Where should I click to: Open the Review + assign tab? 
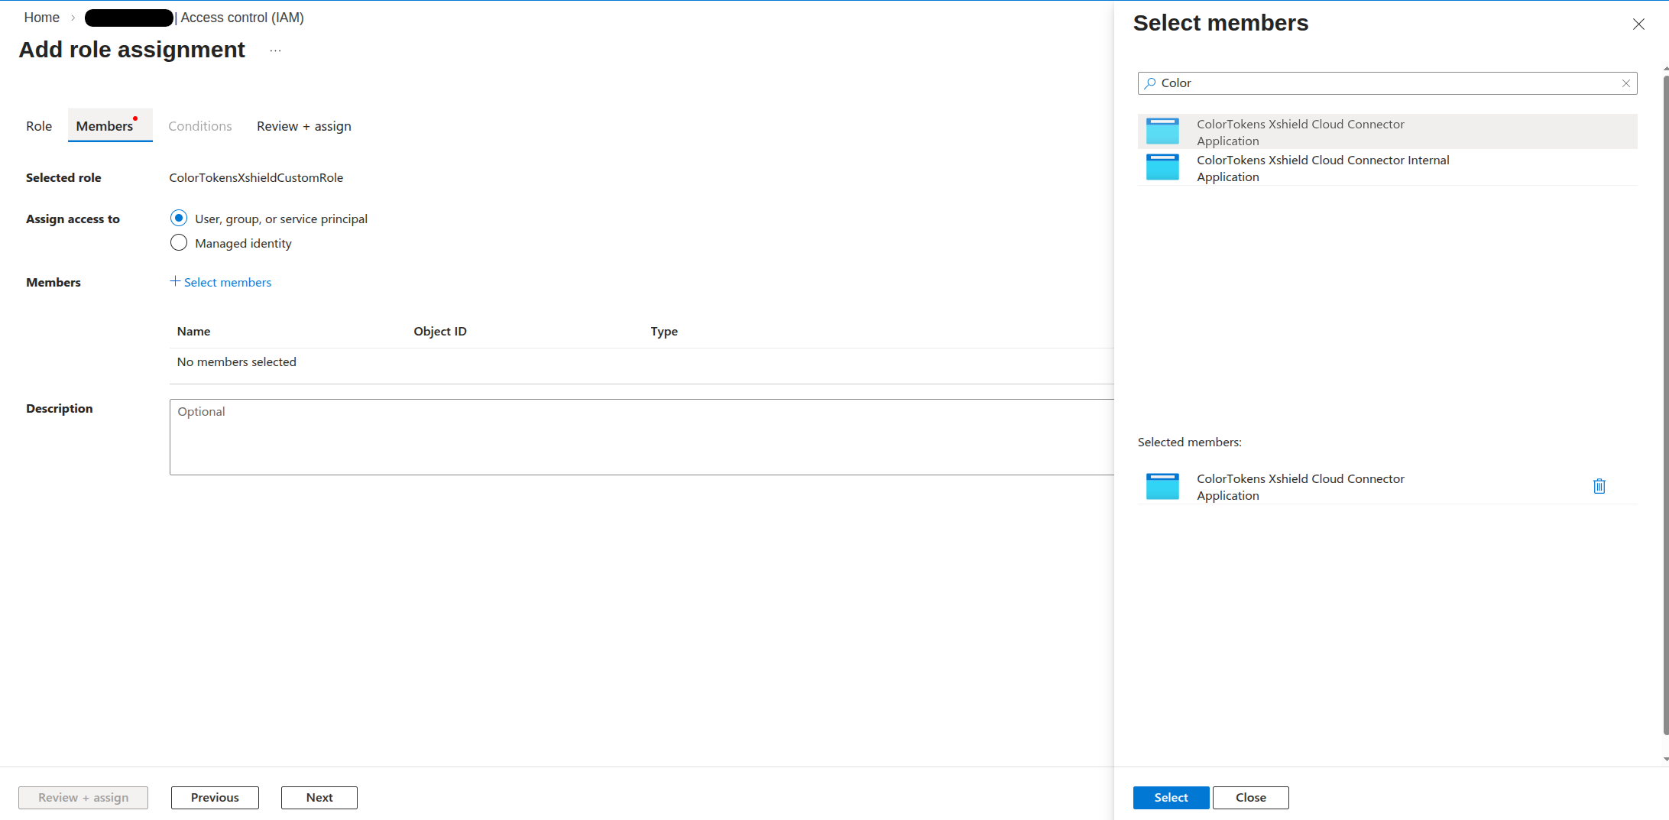pyautogui.click(x=303, y=125)
